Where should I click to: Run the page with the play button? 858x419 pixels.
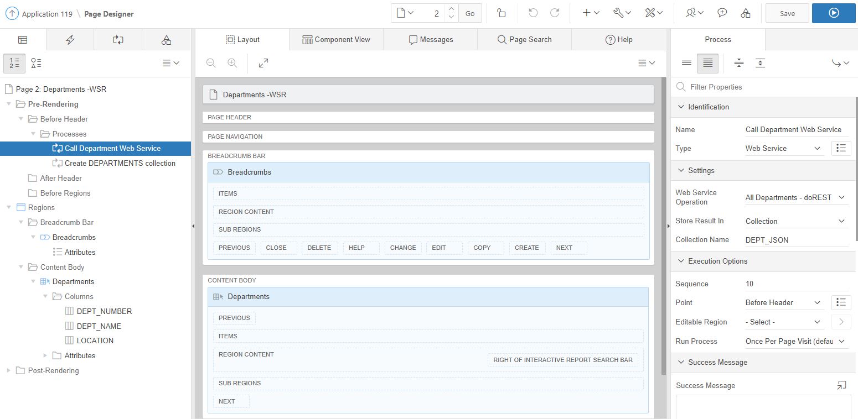pos(834,13)
